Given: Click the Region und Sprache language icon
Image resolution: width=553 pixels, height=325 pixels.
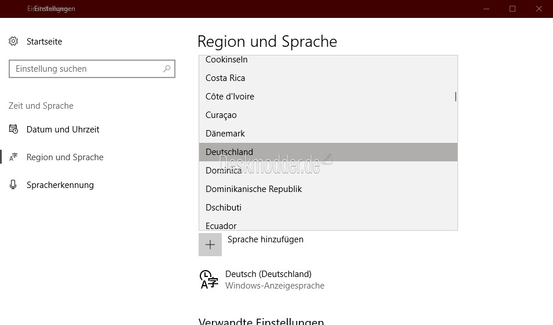Looking at the screenshot, I should click(x=13, y=157).
